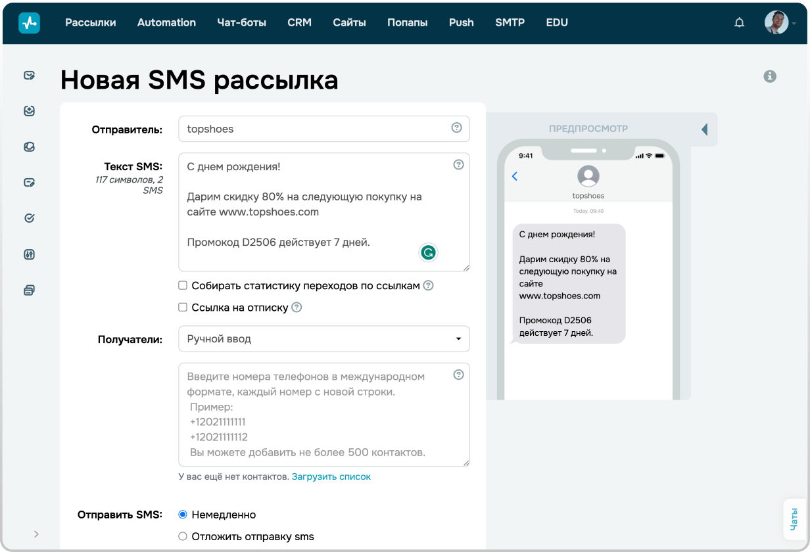The height and width of the screenshot is (552, 810).
Task: Click SMS message bubble in preview
Action: click(569, 283)
